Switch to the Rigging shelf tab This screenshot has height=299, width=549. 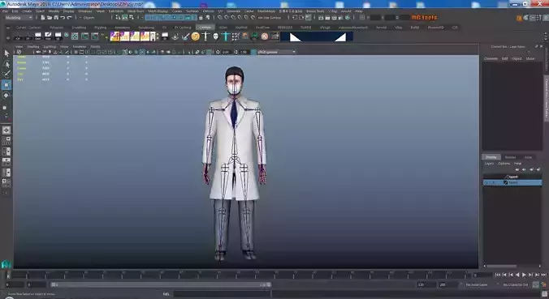tap(100, 28)
